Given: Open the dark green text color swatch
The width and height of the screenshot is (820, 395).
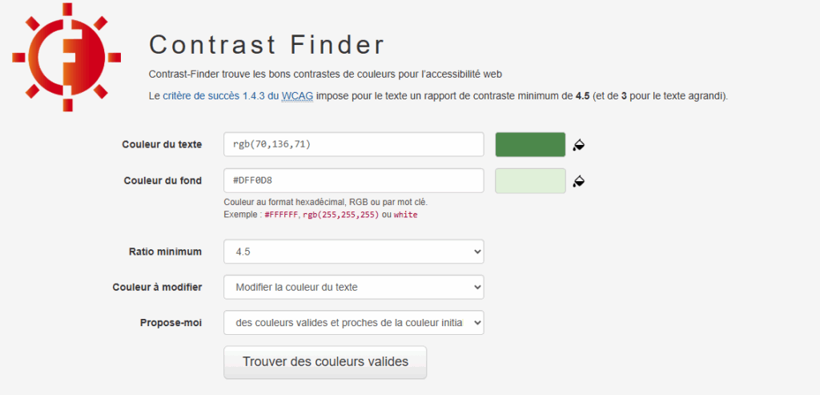Looking at the screenshot, I should point(530,145).
